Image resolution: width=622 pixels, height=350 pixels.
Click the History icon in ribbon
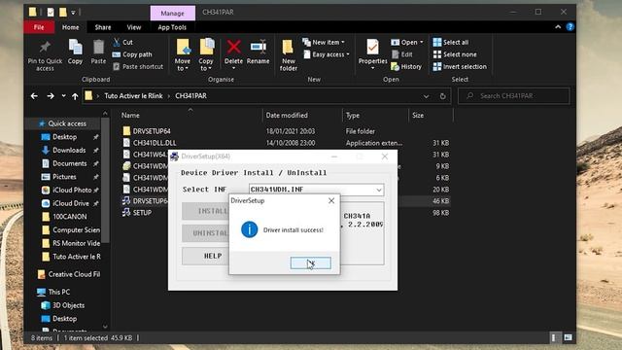pos(406,67)
